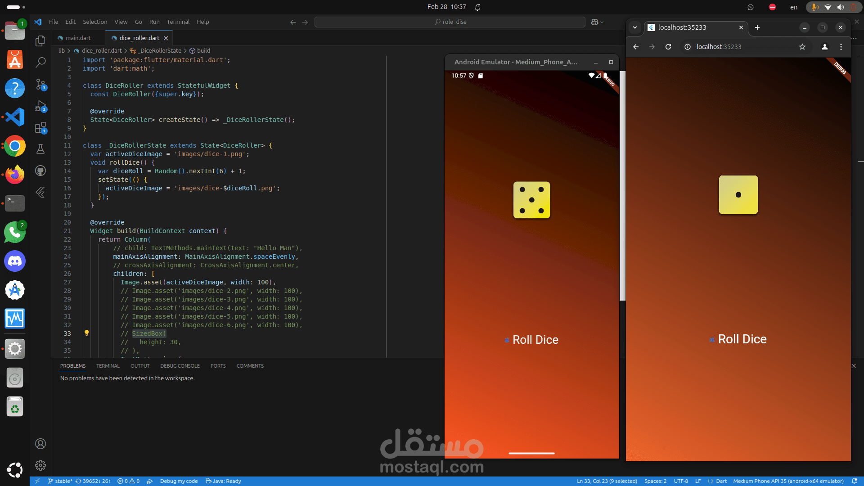Click the lightbulb code action on line 33
The width and height of the screenshot is (864, 486).
[86, 333]
